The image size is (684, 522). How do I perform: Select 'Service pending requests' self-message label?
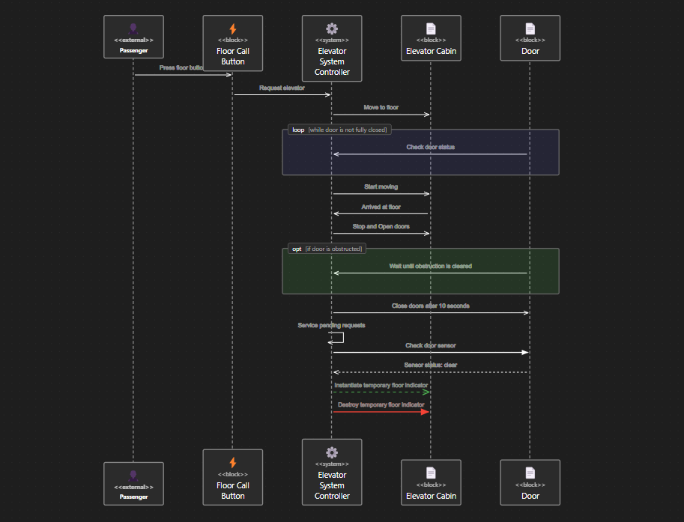point(332,325)
